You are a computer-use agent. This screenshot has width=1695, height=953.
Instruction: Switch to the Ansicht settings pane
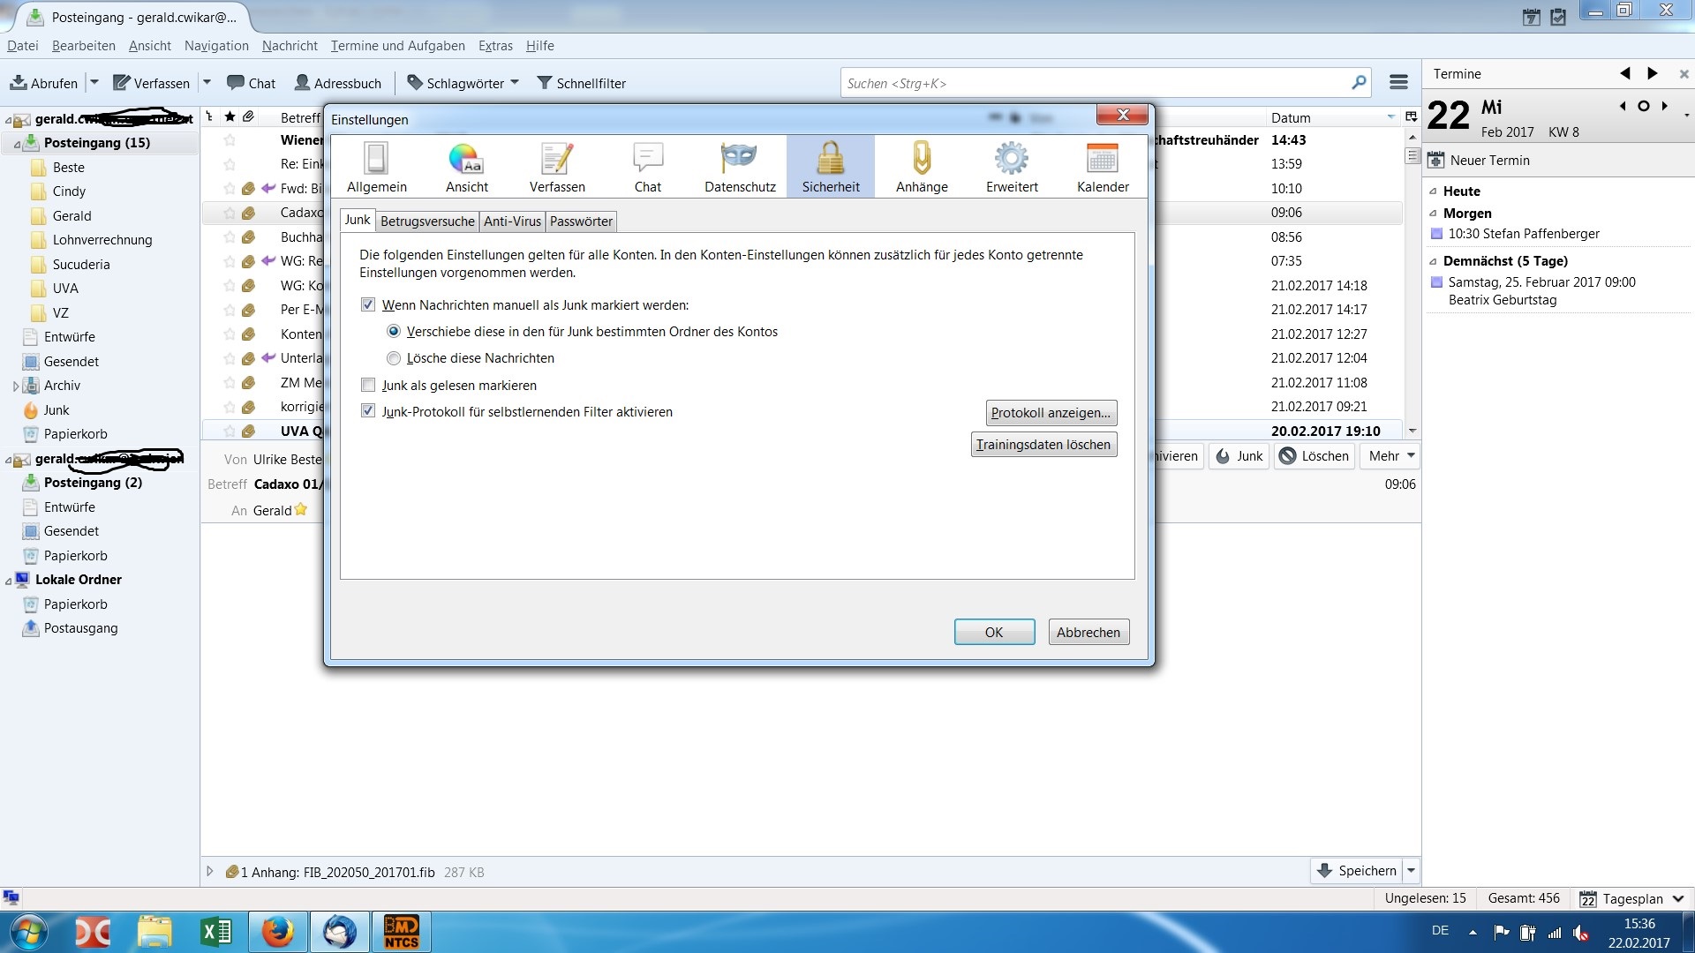tap(466, 166)
